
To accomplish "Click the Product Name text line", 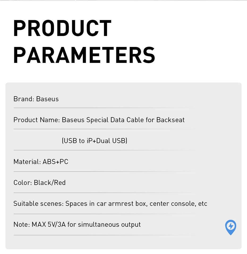I will [x=99, y=120].
